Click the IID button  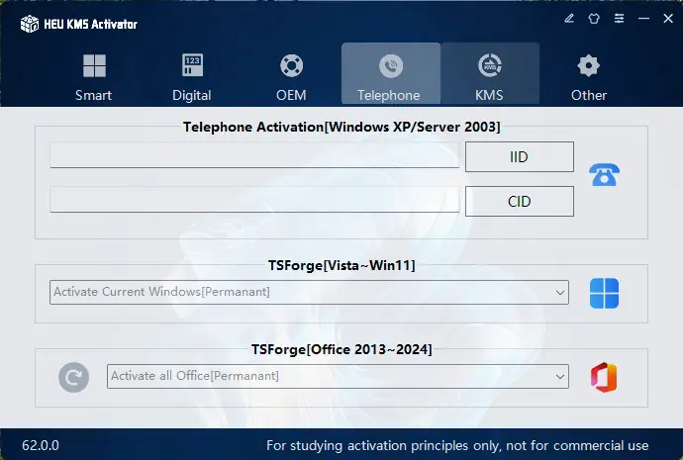pos(520,156)
